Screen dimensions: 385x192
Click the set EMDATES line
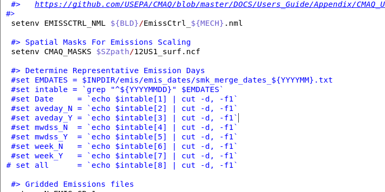pos(171,80)
